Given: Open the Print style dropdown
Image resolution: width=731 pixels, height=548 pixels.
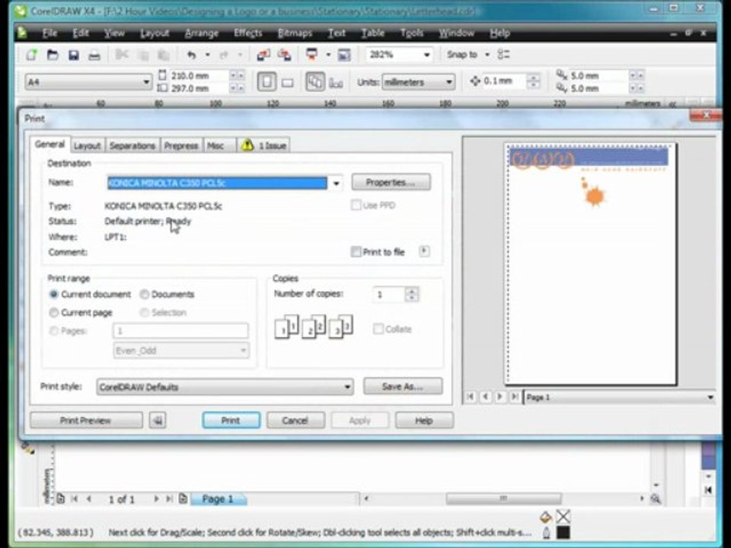Looking at the screenshot, I should point(347,387).
